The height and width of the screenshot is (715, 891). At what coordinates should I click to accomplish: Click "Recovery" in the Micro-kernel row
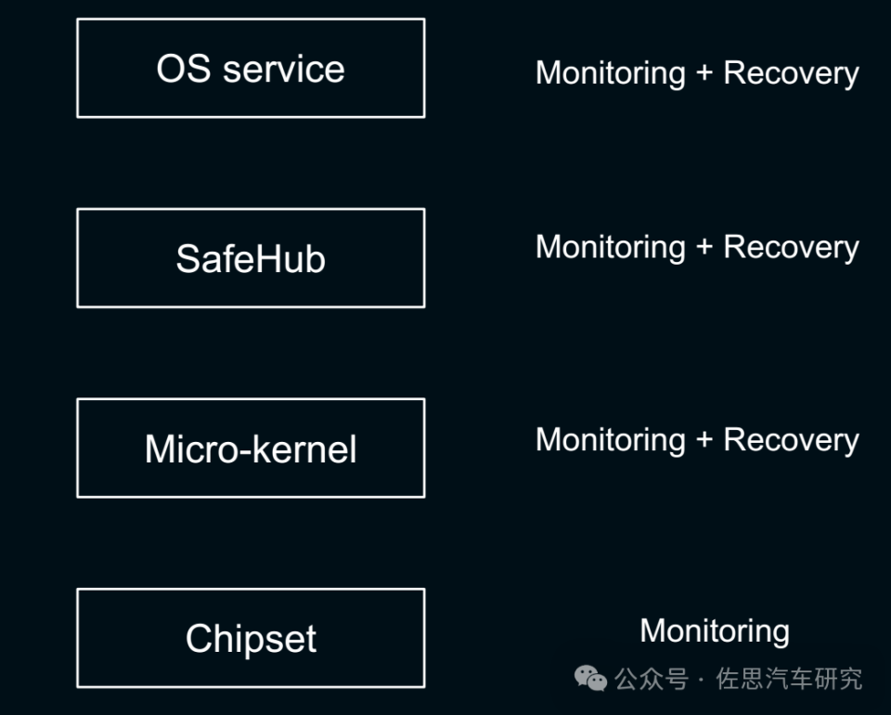pos(791,439)
